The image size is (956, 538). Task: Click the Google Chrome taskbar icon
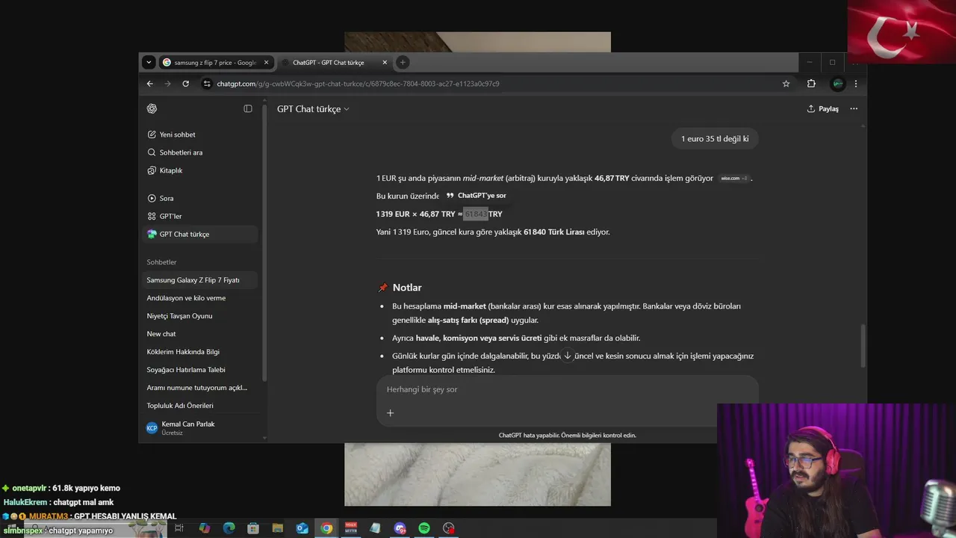point(326,528)
